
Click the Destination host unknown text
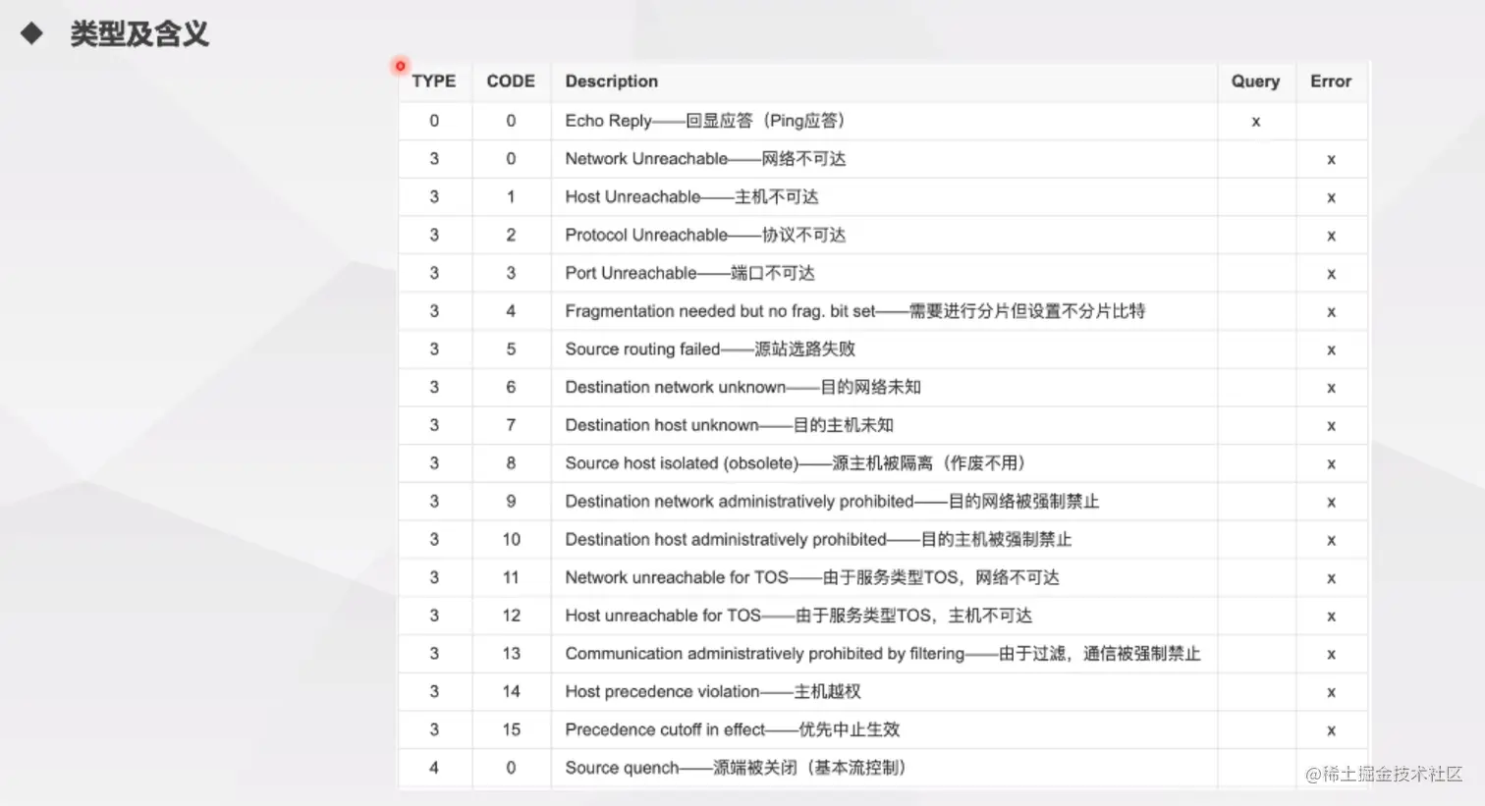[729, 425]
